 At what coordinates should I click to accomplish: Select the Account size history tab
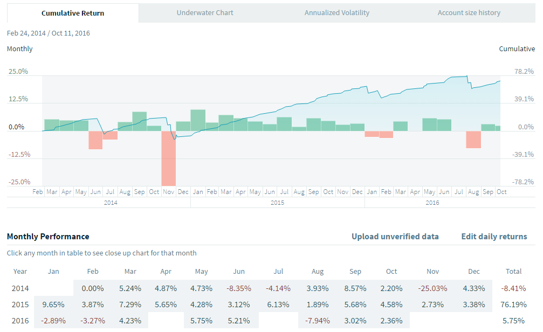click(x=469, y=13)
